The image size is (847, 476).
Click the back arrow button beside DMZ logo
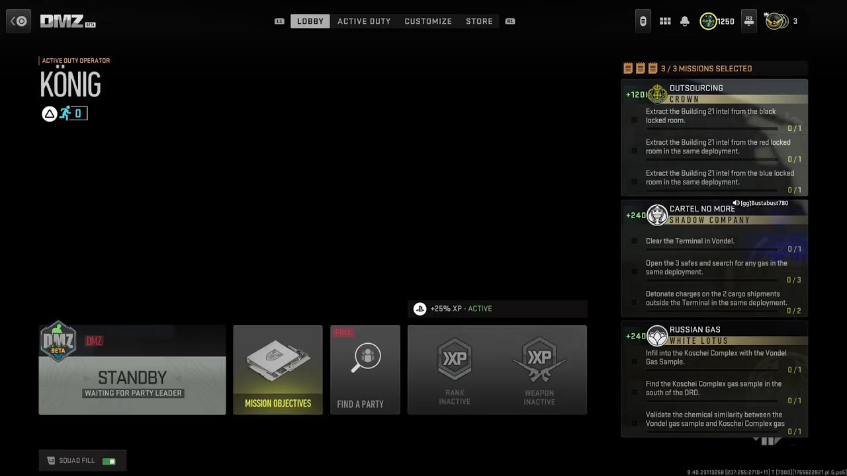click(19, 21)
